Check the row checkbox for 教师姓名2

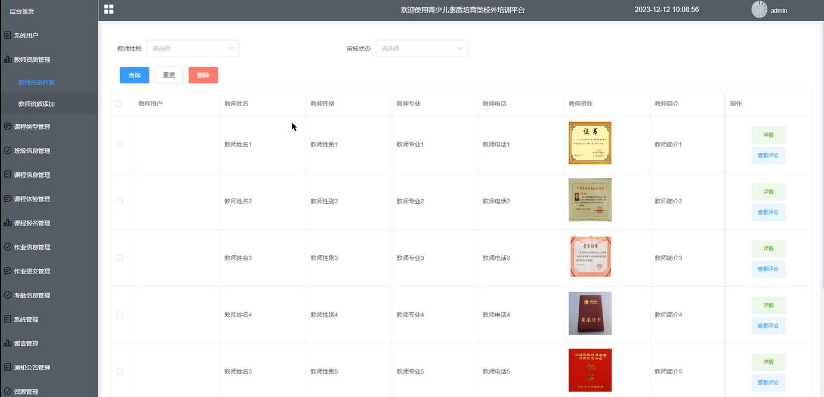pos(120,201)
